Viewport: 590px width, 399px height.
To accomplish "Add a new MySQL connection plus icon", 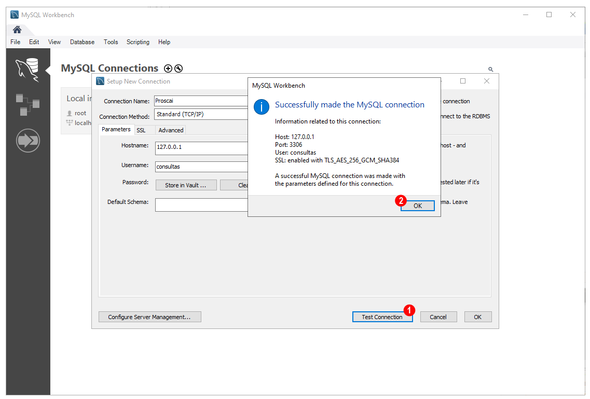I will 168,68.
